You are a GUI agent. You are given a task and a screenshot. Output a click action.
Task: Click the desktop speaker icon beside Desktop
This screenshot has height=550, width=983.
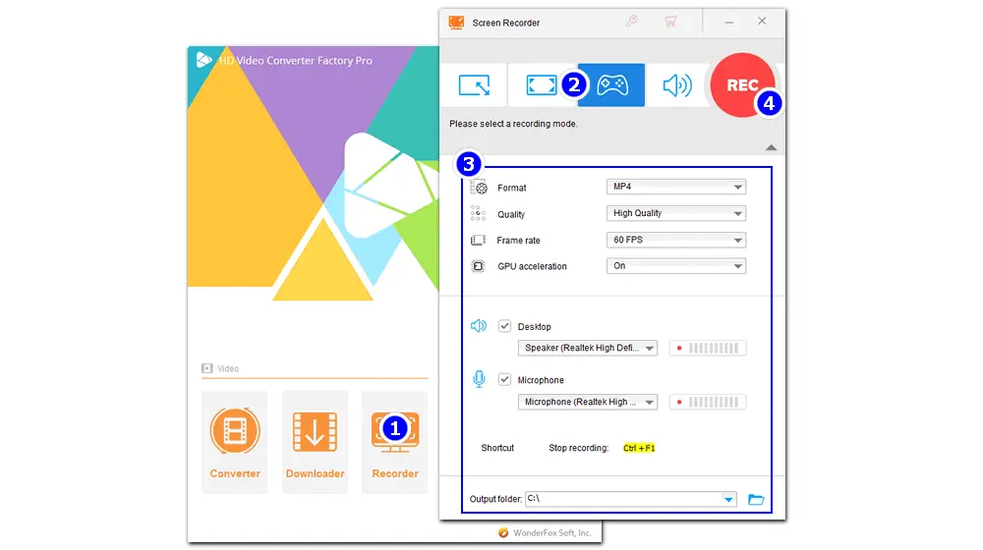point(479,326)
